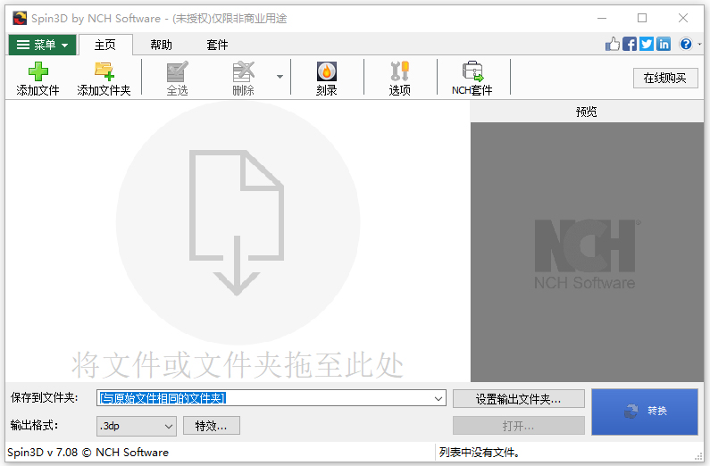710x466 pixels.
Task: Click the '保存到文件夹:' label
Action: [x=45, y=397]
